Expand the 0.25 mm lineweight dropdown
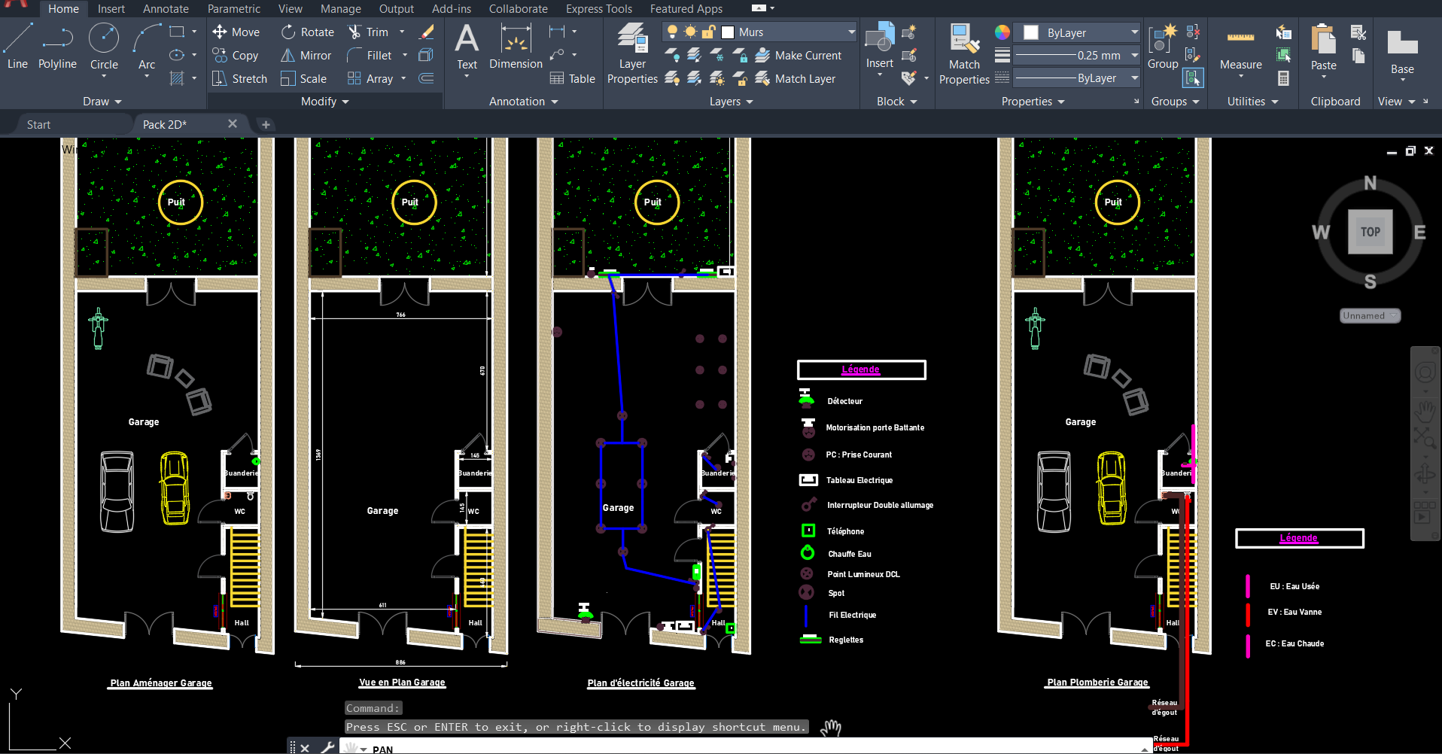This screenshot has width=1442, height=754. [1134, 56]
